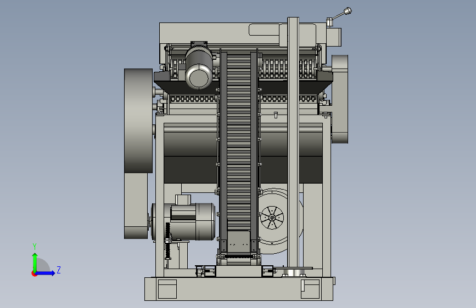The height and width of the screenshot is (308, 476).
Task: Select the round flange at column base
Action: pos(294,272)
